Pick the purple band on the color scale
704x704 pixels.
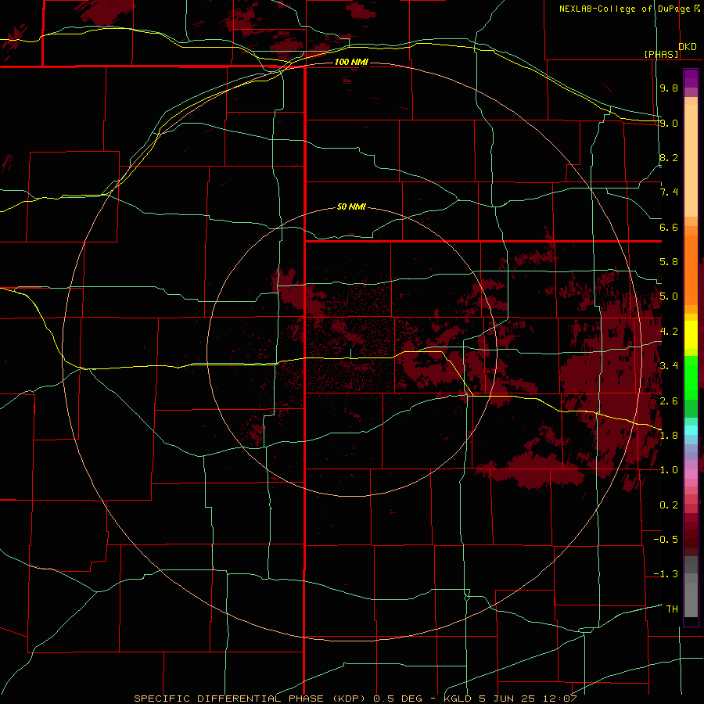(691, 79)
